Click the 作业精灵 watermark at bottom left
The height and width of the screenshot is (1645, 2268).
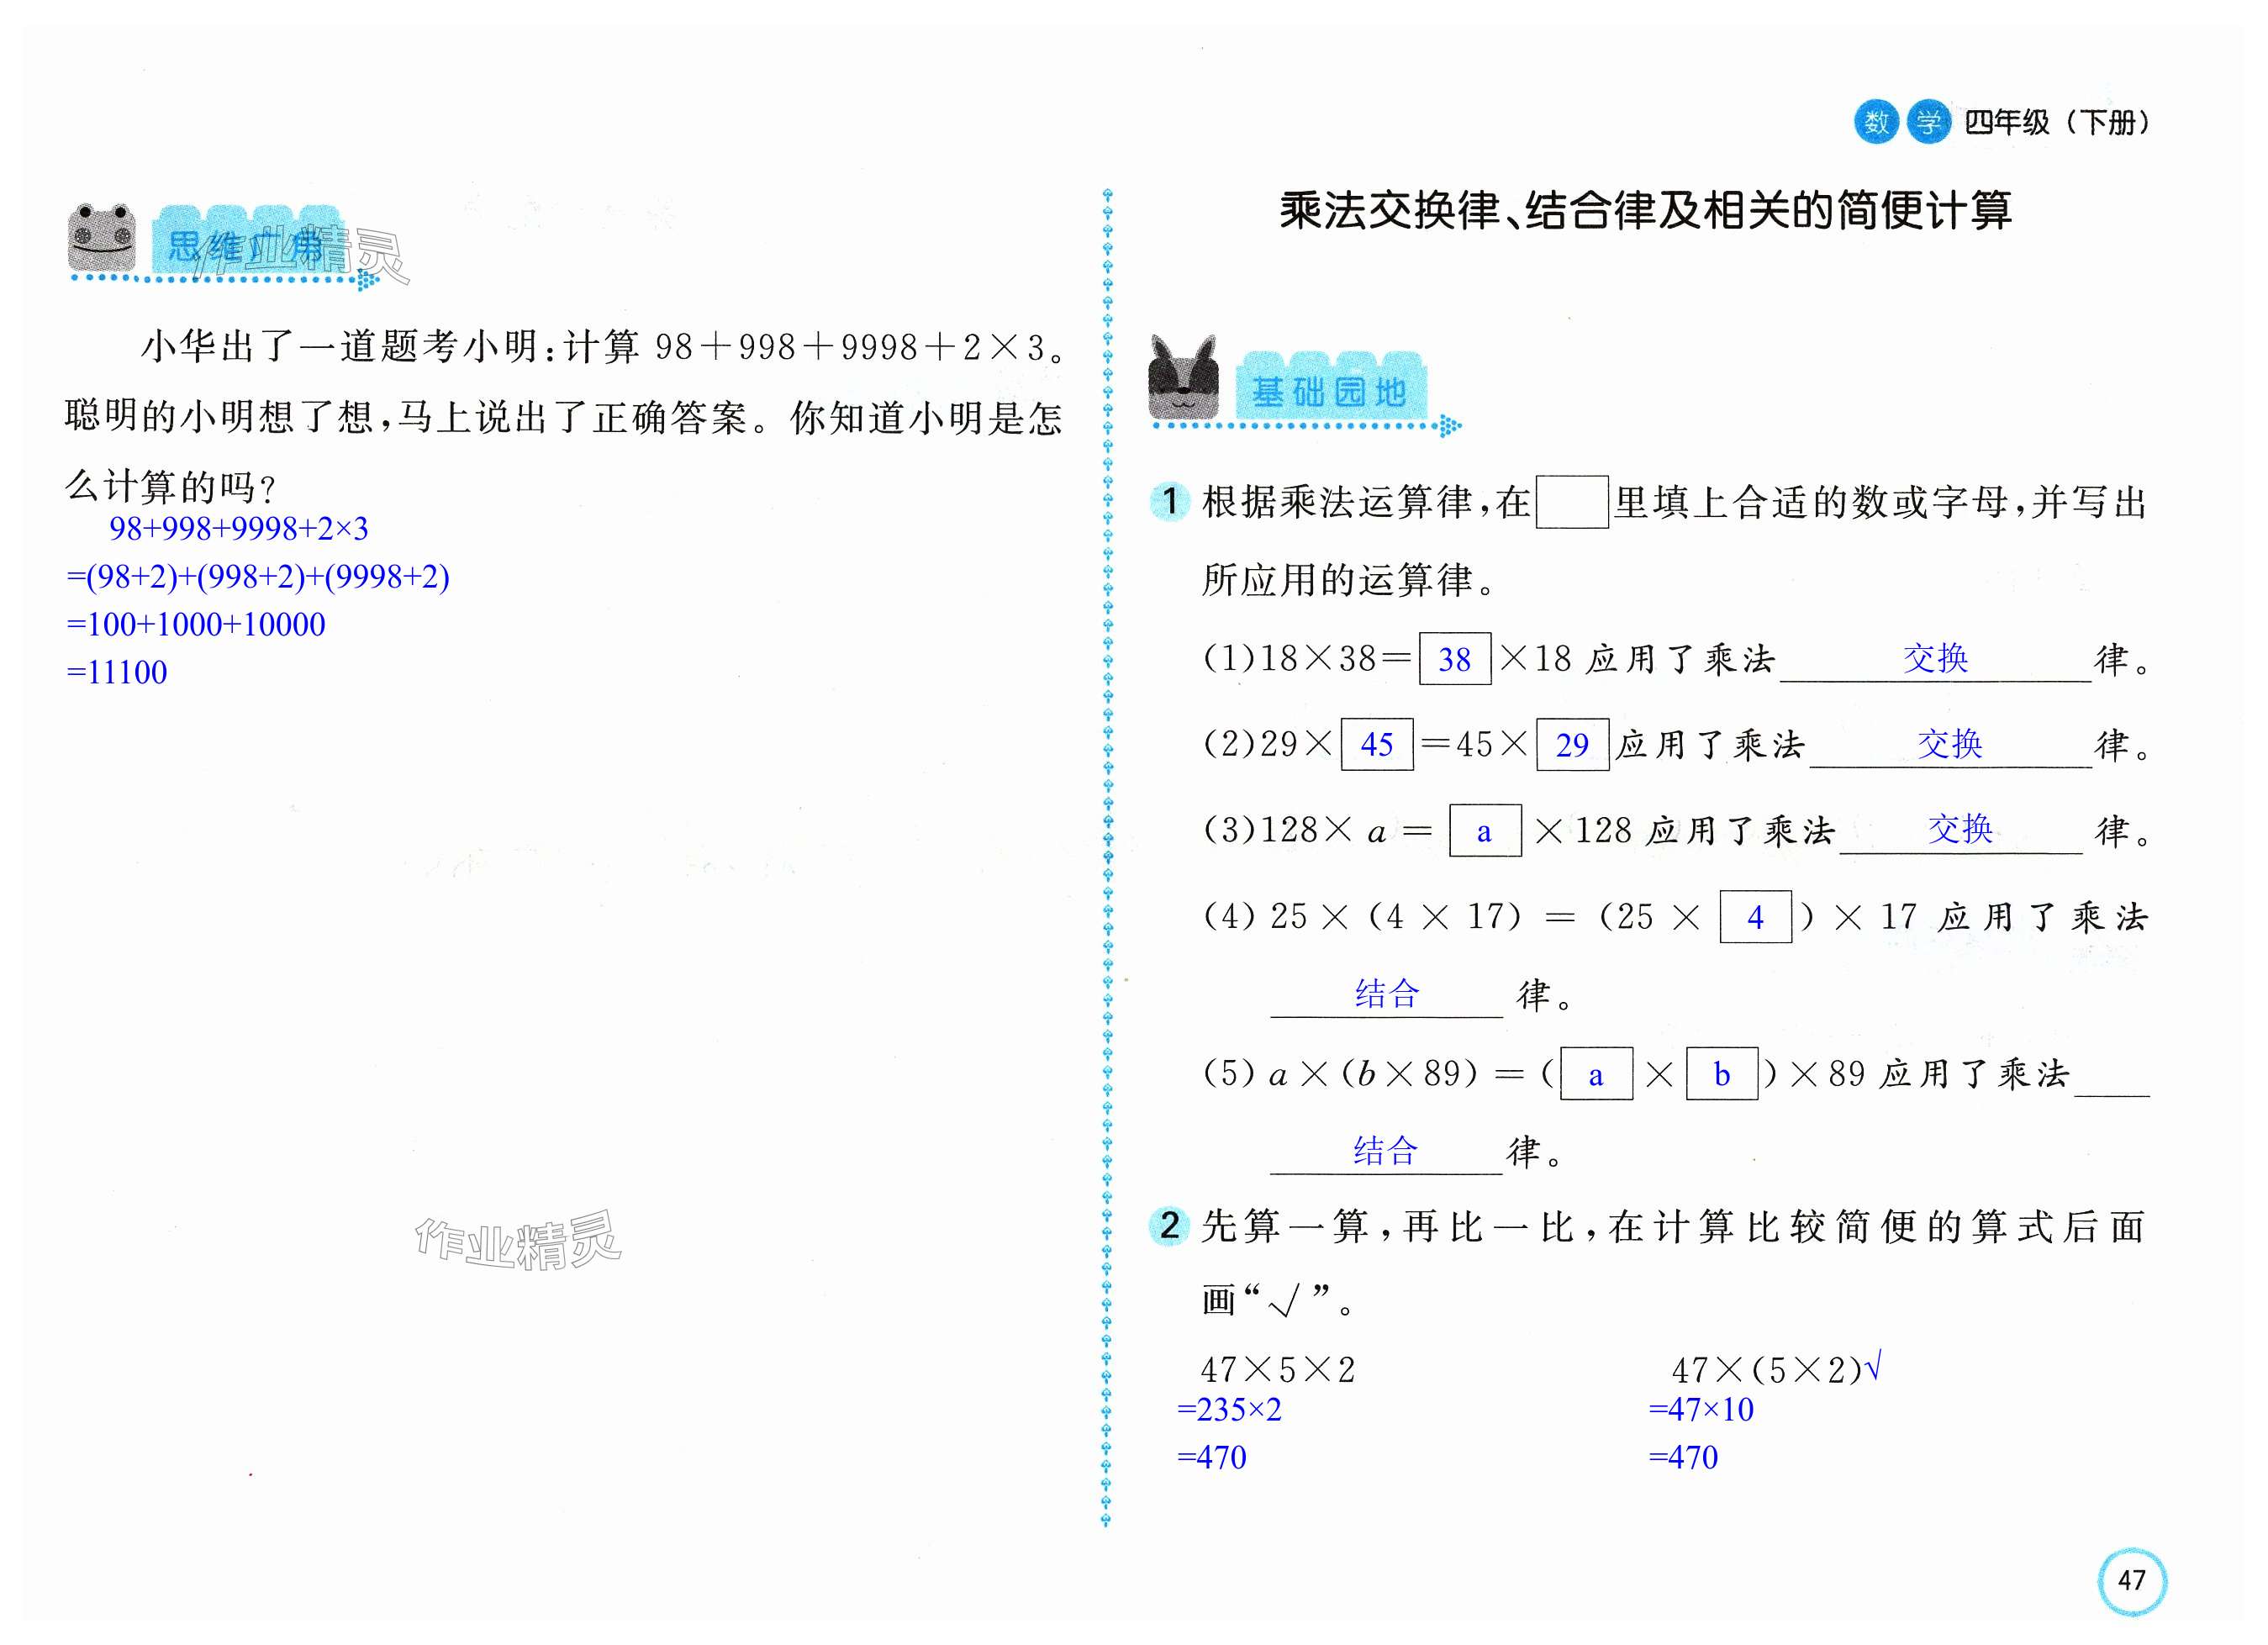pyautogui.click(x=517, y=1241)
